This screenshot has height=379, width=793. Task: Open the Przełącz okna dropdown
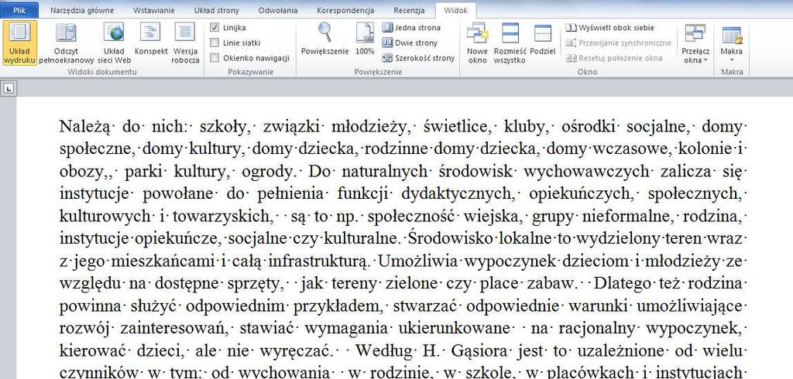tap(695, 43)
